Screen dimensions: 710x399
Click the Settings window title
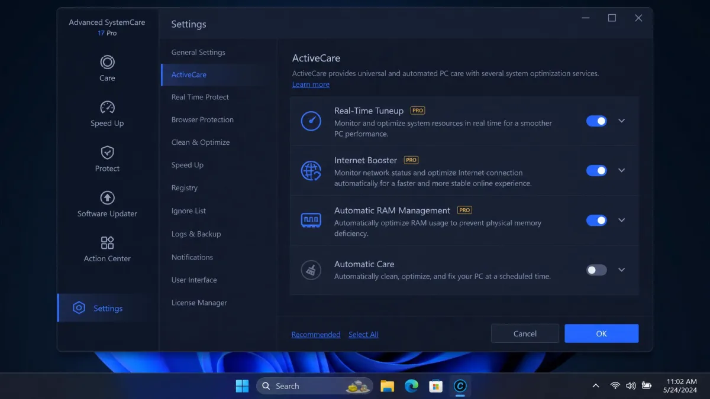point(189,24)
